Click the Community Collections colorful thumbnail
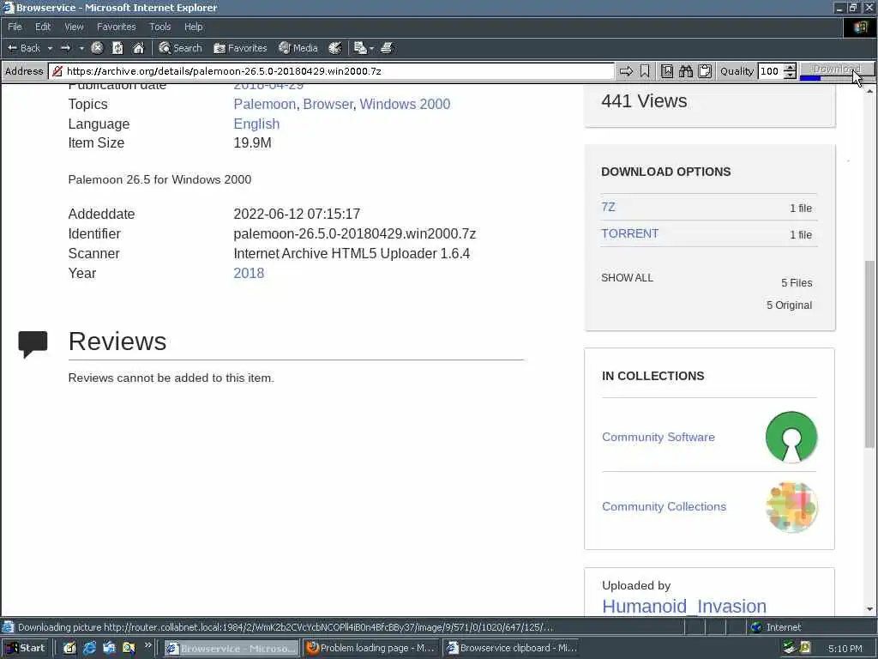878x659 pixels. pos(791,506)
